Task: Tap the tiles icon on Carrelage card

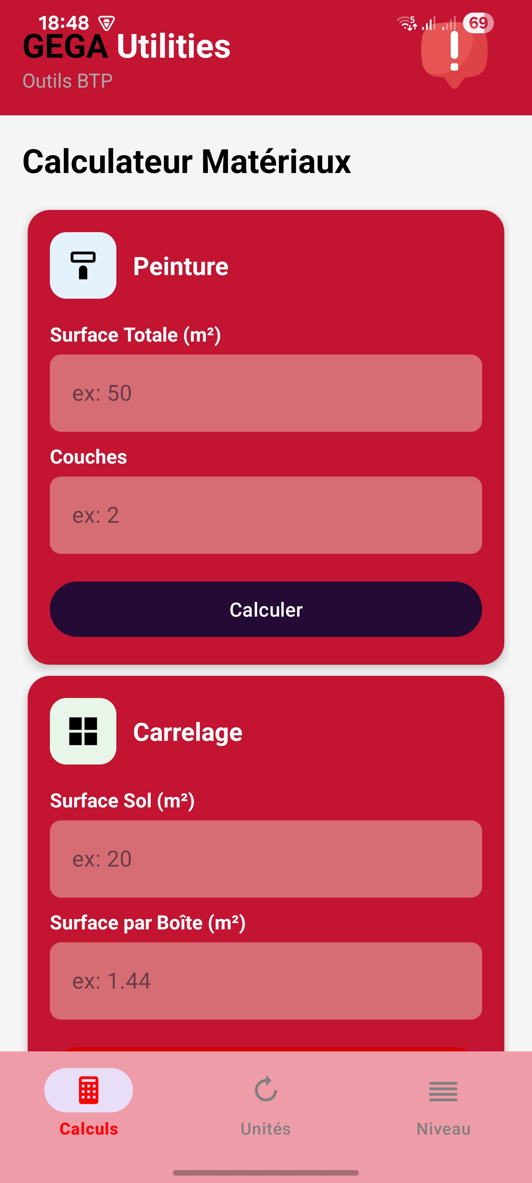Action: [x=83, y=732]
